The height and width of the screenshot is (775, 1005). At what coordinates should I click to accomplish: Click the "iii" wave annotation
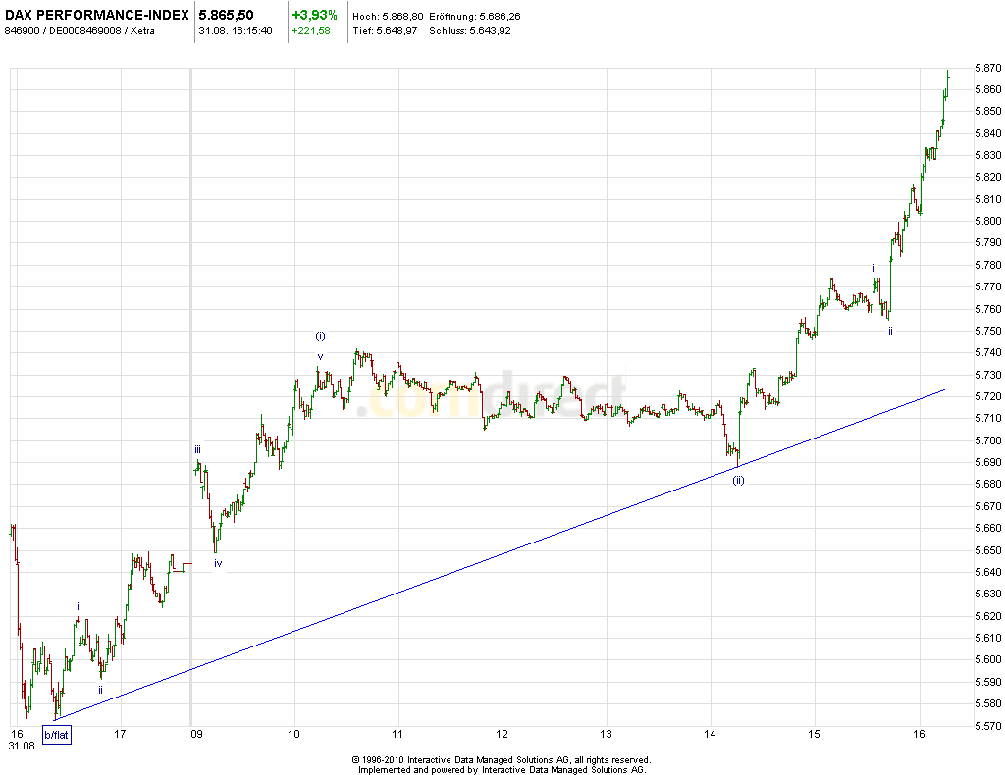click(198, 448)
